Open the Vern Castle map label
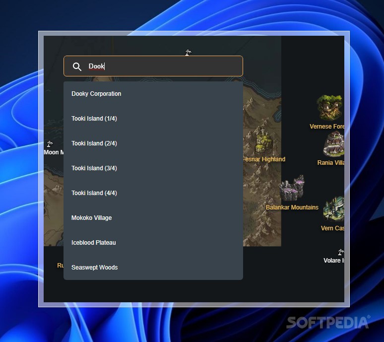Viewport: 384px width, 342px height. (x=332, y=228)
